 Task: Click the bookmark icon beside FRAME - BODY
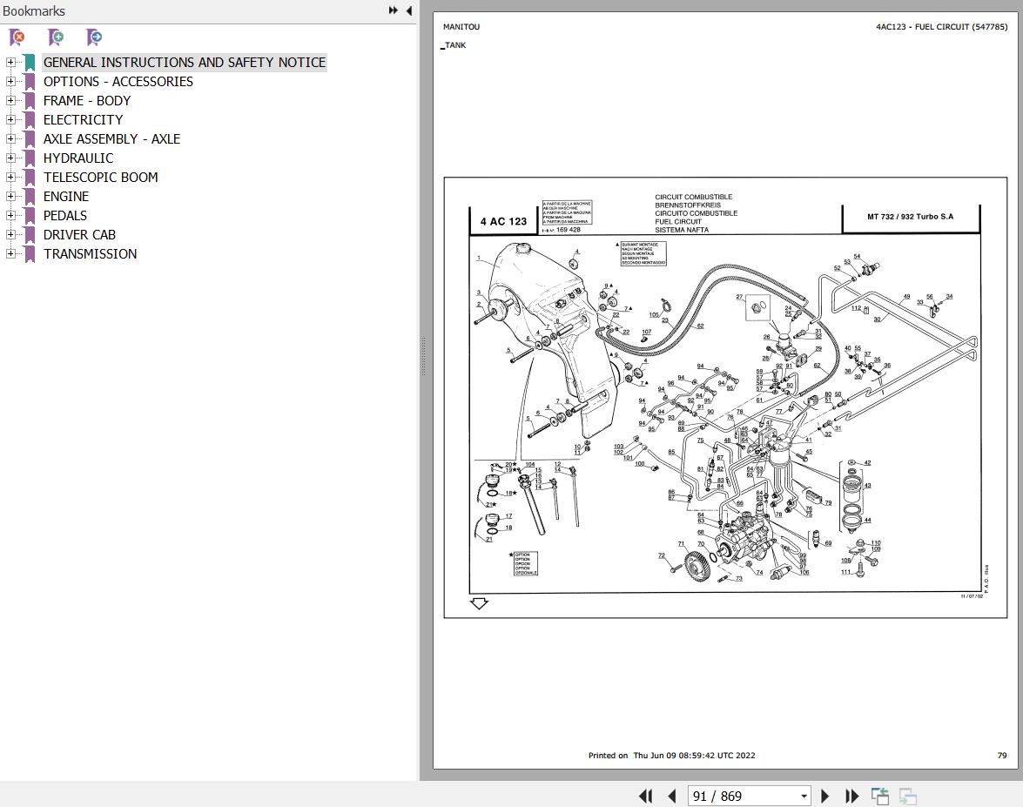coord(30,100)
